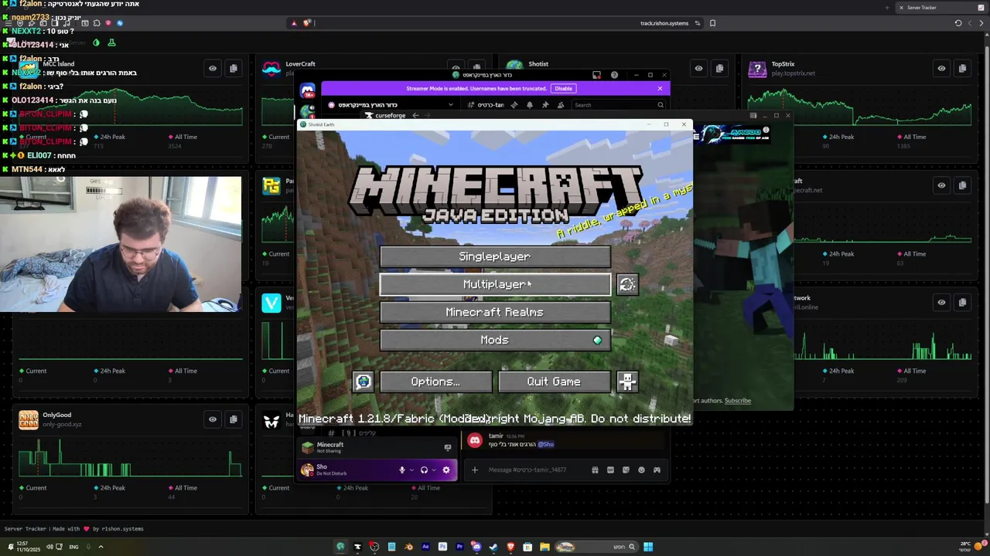The height and width of the screenshot is (556, 990).
Task: Open After Effects from the taskbar
Action: [x=425, y=547]
